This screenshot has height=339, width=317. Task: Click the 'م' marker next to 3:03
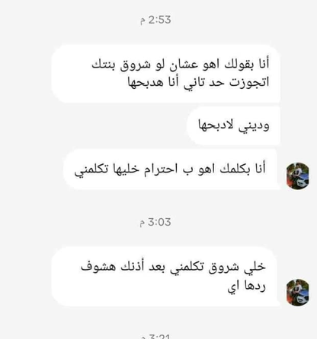pyautogui.click(x=142, y=223)
